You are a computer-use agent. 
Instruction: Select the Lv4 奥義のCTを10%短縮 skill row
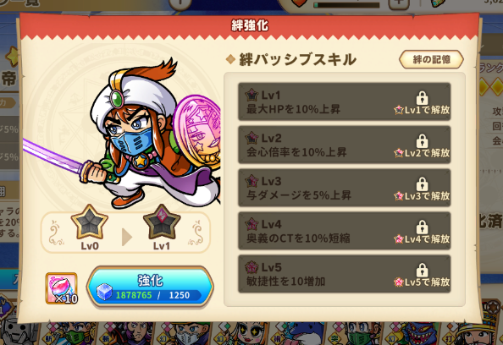click(x=344, y=231)
